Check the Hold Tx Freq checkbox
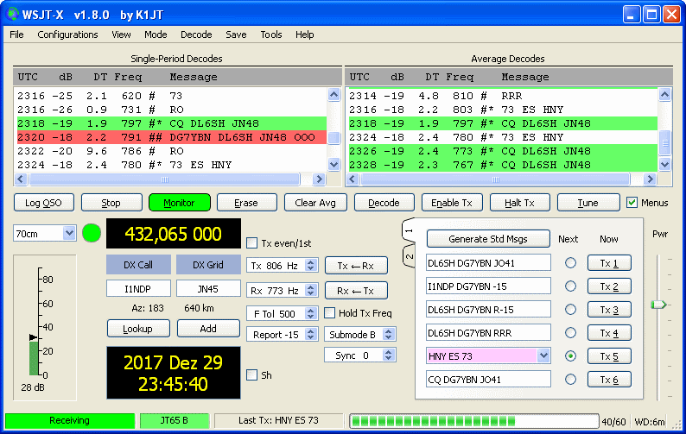686x434 pixels. 329,313
